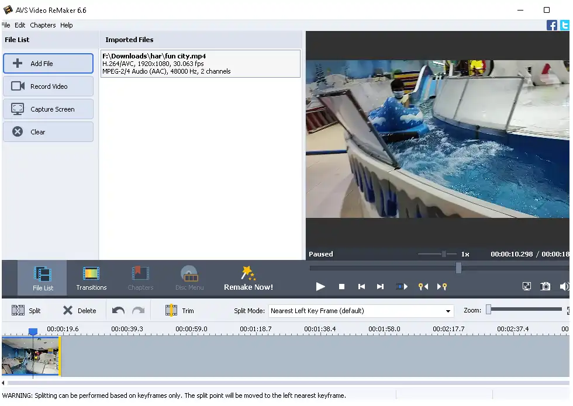
Task: Mute the audio with the speaker icon
Action: 564,286
